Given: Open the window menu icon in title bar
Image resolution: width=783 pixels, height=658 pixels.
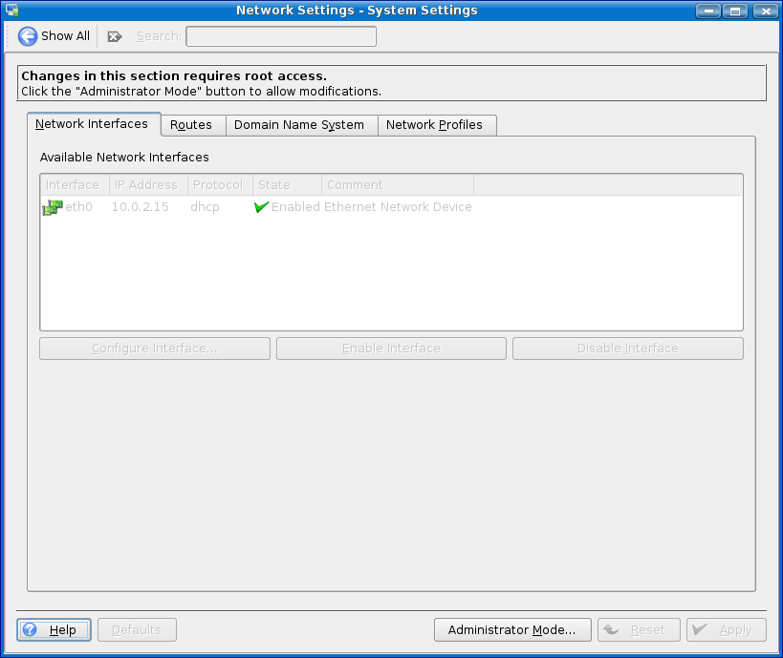Looking at the screenshot, I should (x=11, y=11).
